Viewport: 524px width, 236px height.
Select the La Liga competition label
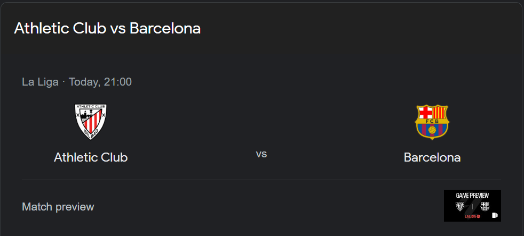click(x=40, y=82)
